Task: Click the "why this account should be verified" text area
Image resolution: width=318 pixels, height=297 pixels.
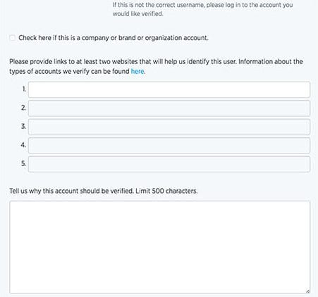Action: pos(159,247)
